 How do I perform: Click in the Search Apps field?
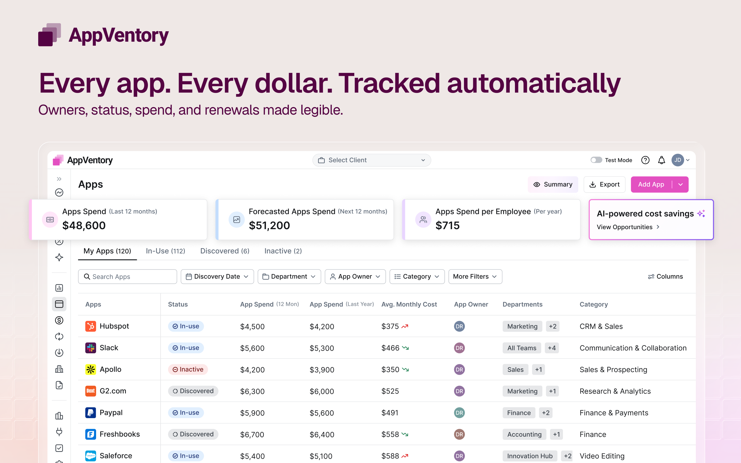127,277
